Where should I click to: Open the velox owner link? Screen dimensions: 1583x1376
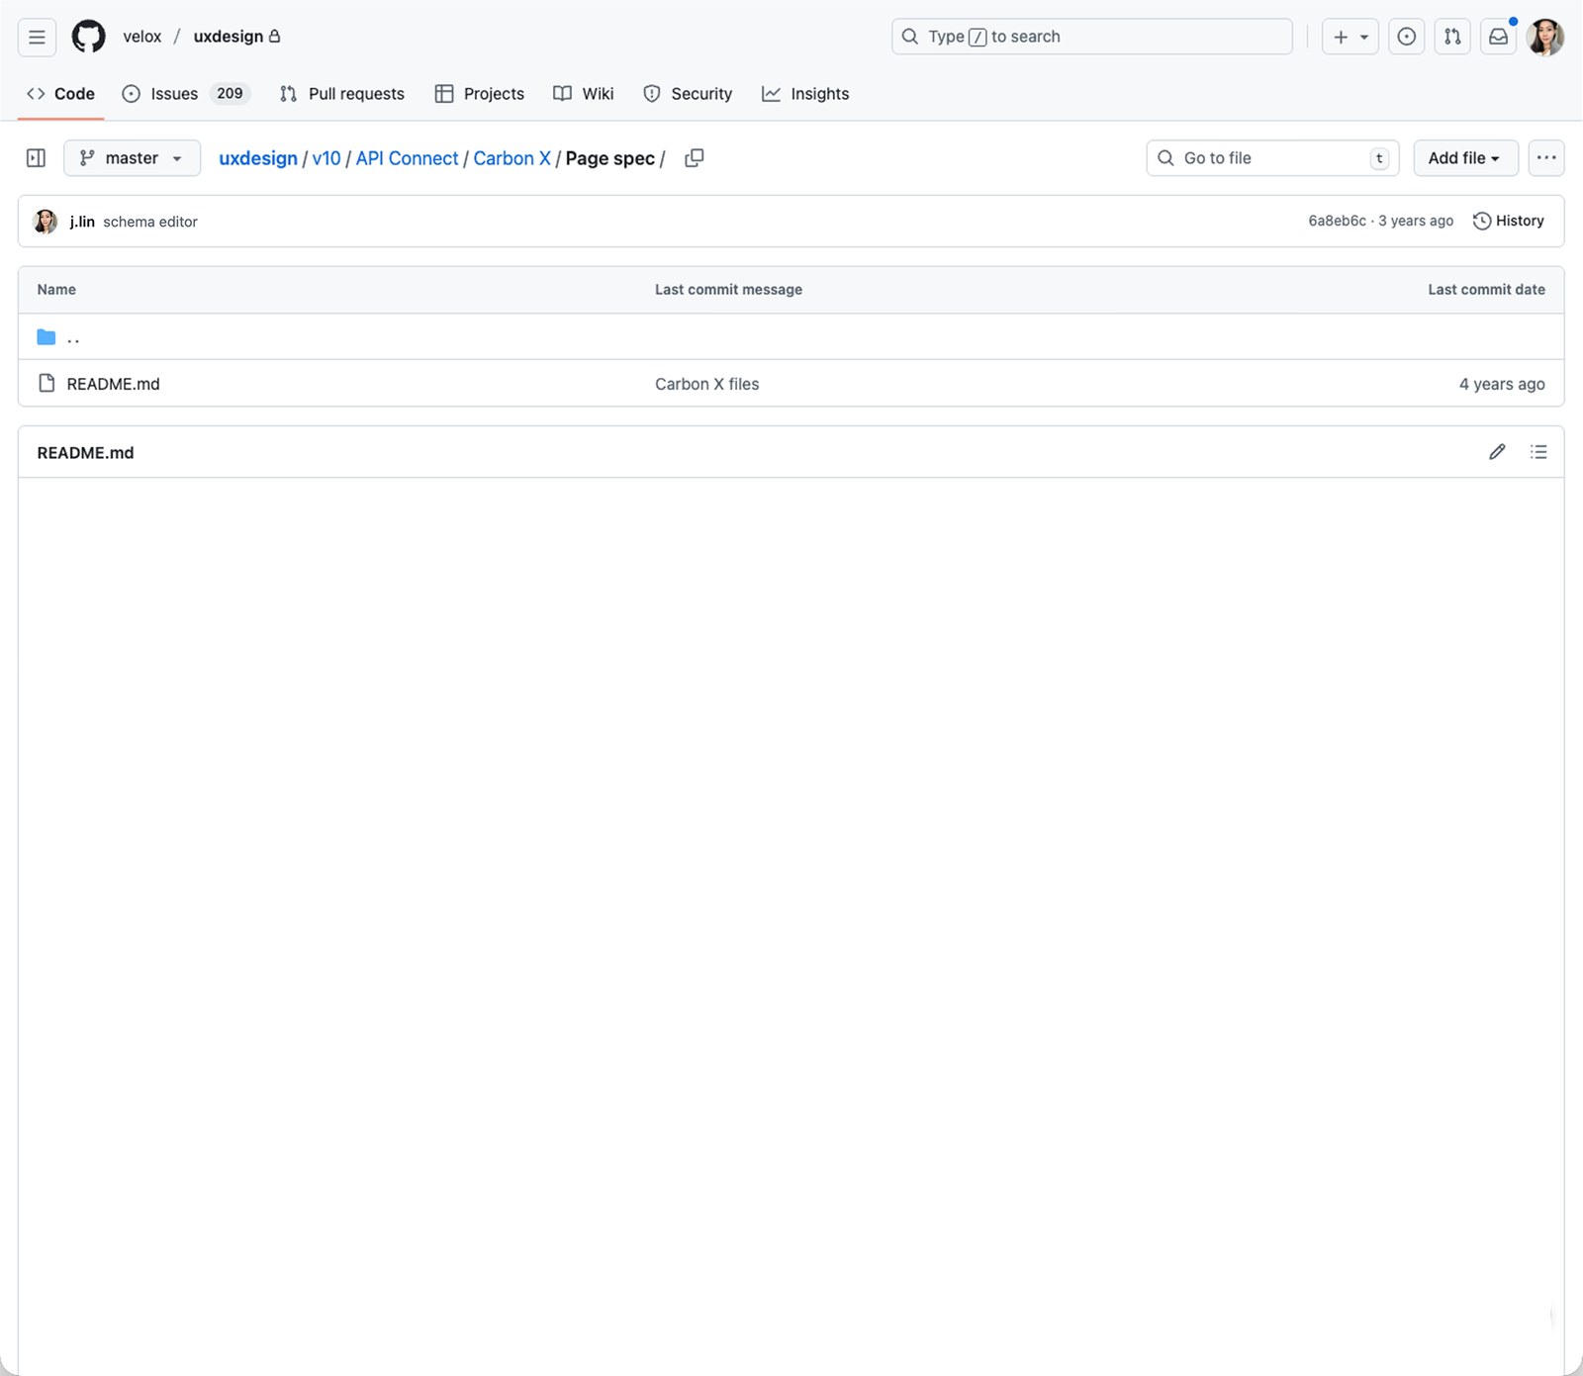(x=141, y=37)
